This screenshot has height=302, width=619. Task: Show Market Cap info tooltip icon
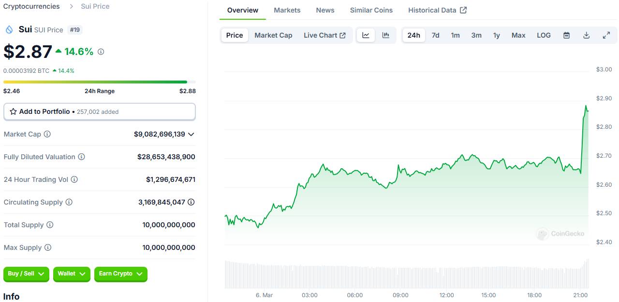pyautogui.click(x=47, y=134)
